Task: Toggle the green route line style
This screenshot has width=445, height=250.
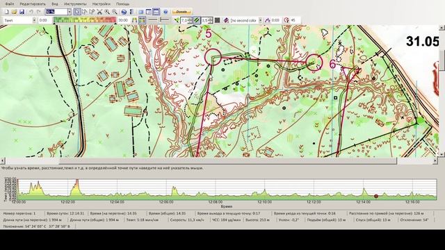Action: pyautogui.click(x=197, y=20)
